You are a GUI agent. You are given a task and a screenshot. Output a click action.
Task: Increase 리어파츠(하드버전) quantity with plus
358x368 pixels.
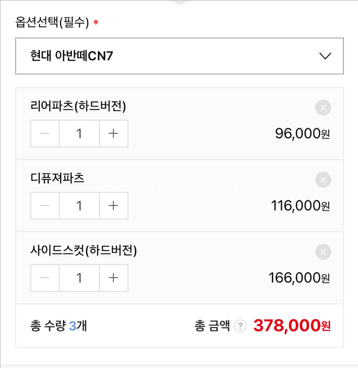(113, 133)
